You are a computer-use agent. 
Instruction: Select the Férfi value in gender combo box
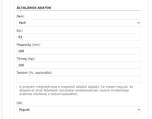coord(22,23)
